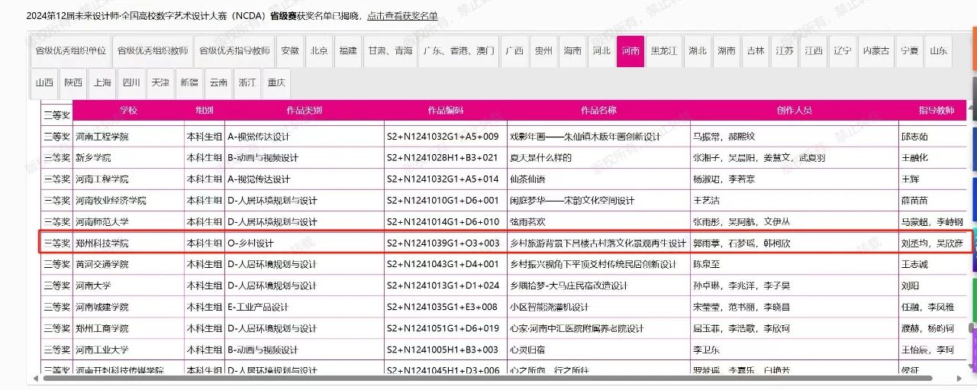Select the 黑龙江 tab

(x=663, y=51)
